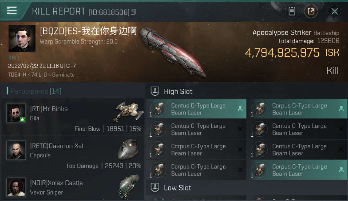
Task: Open the Participants [14] heading
Action: click(x=34, y=91)
